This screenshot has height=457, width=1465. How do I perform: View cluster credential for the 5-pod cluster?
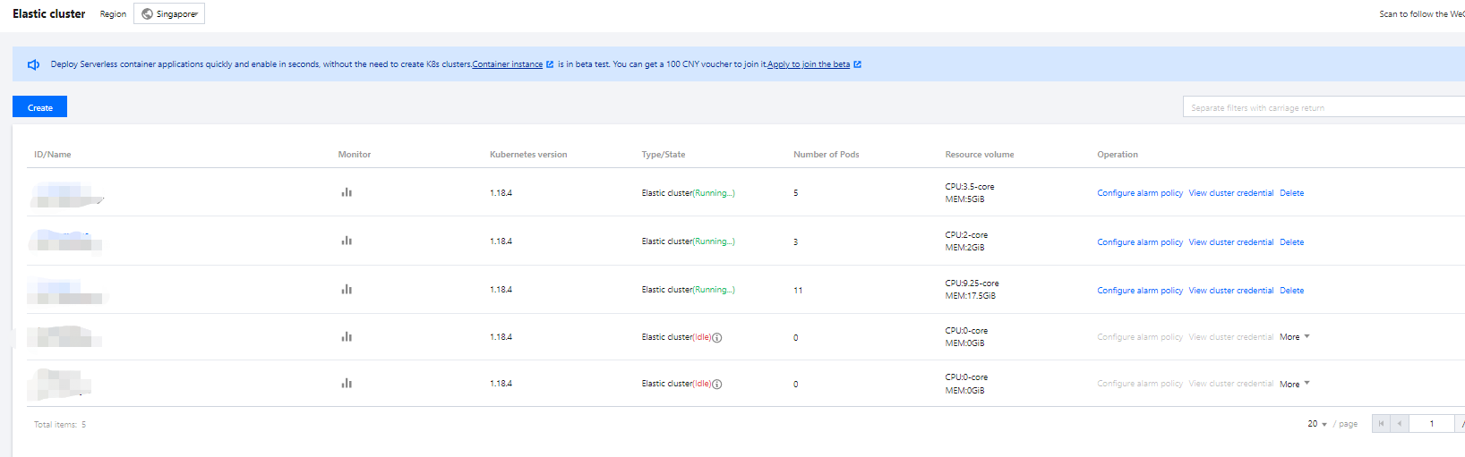pos(1230,193)
